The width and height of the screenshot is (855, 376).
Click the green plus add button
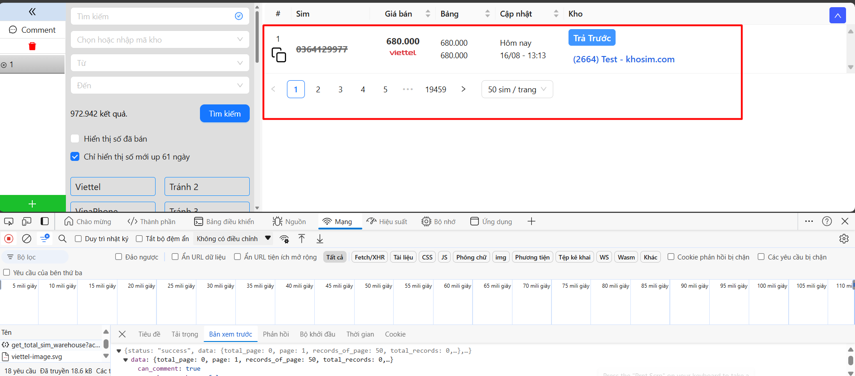(x=33, y=203)
